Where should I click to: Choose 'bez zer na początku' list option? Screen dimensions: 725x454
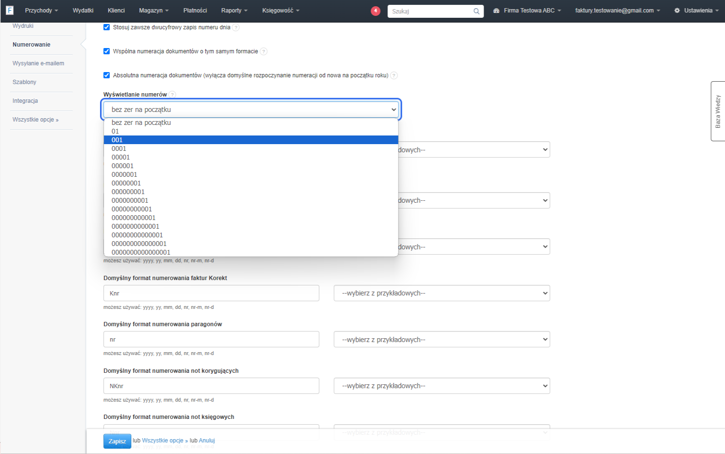[x=251, y=123]
